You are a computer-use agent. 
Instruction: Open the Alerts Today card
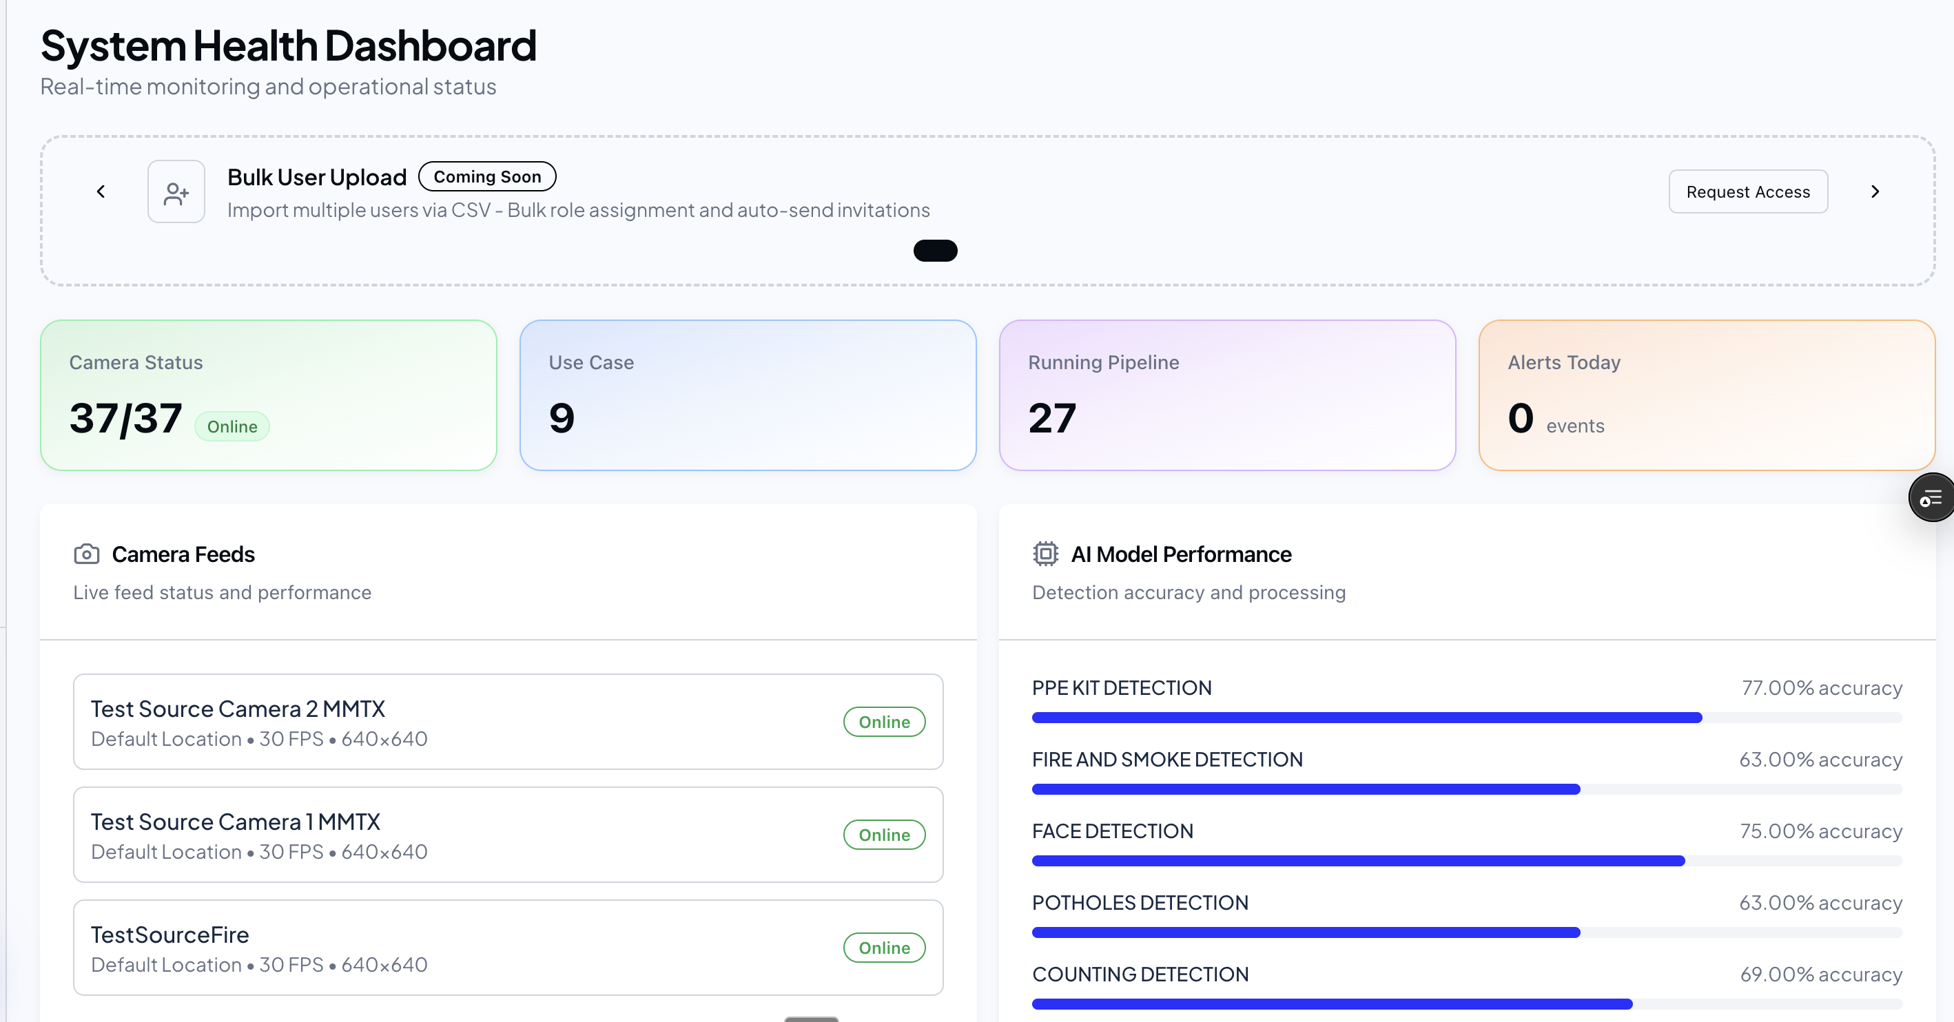click(1707, 395)
